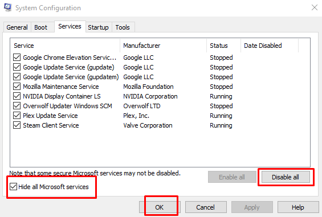Screen dimensions: 322x217
Task: Disable Overwolf Updater Windows SCM checkbox
Action: pyautogui.click(x=17, y=106)
